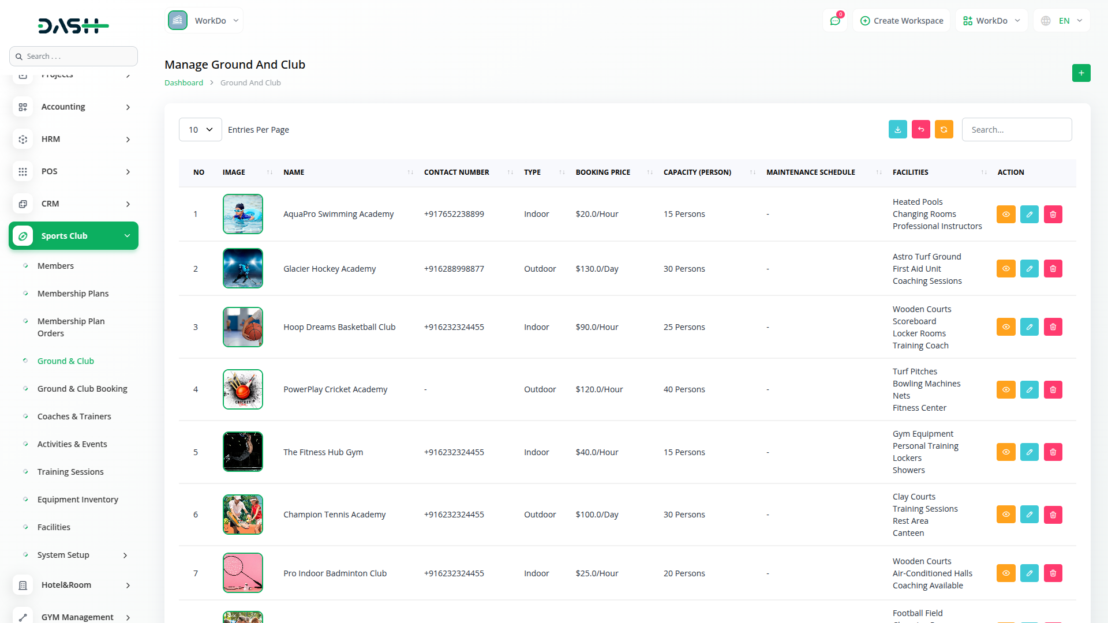This screenshot has height=623, width=1108.
Task: Click the Create Workspace button
Action: 901,21
